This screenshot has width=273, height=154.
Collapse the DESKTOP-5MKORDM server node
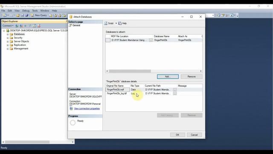pos(4,30)
